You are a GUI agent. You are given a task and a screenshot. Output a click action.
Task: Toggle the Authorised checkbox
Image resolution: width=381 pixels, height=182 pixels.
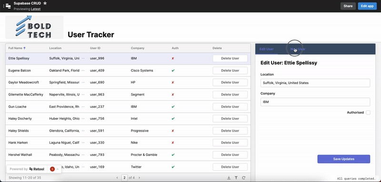coord(368,113)
